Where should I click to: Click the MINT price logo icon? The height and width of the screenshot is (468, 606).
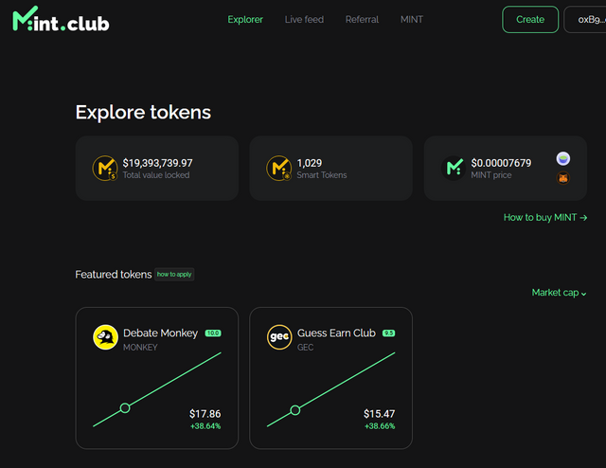tap(454, 168)
